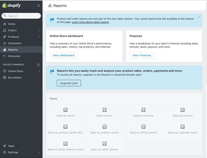Expand the Settings submenu chevron
Screen dimensions: 207x158
point(39,152)
